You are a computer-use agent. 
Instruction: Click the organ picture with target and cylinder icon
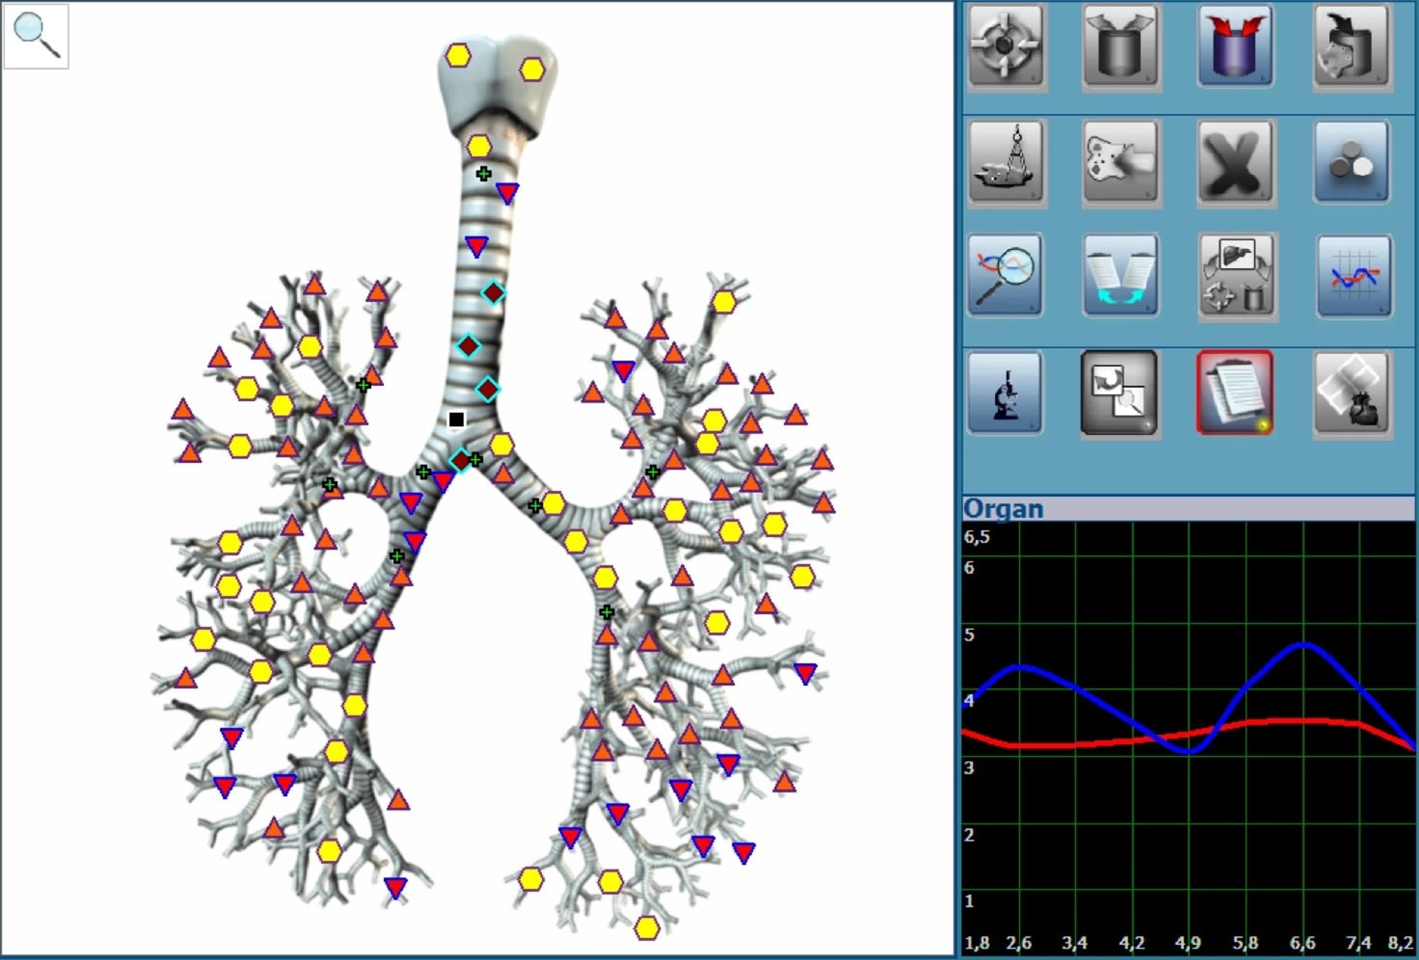pyautogui.click(x=1235, y=275)
